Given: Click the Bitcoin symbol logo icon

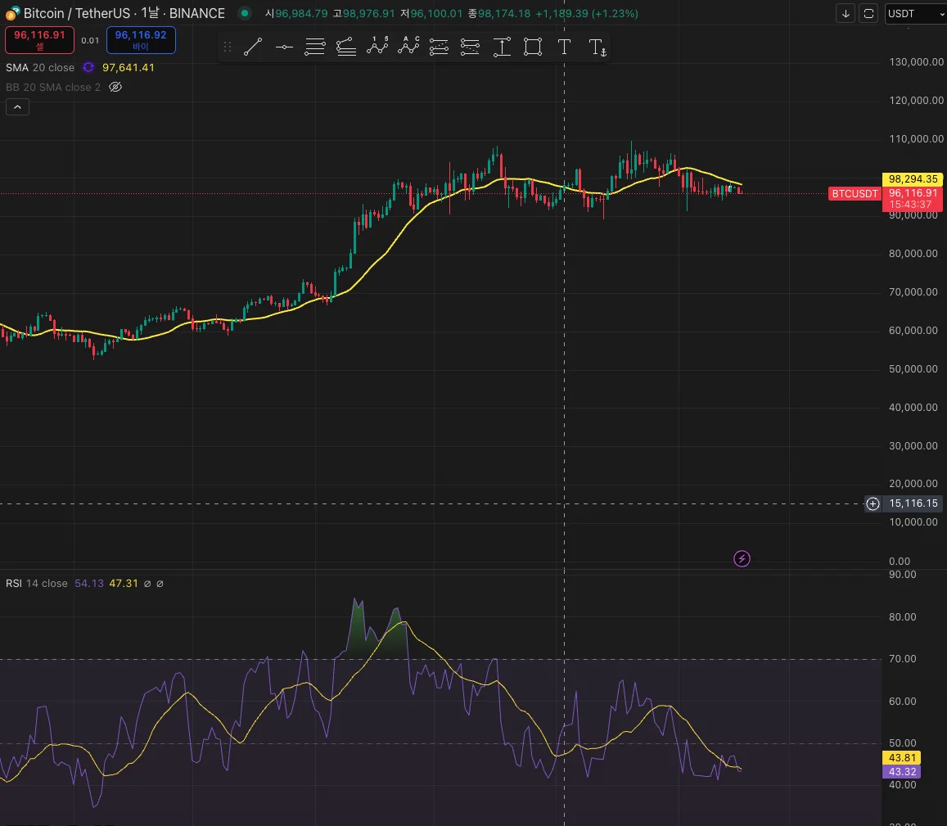Looking at the screenshot, I should pyautogui.click(x=12, y=13).
